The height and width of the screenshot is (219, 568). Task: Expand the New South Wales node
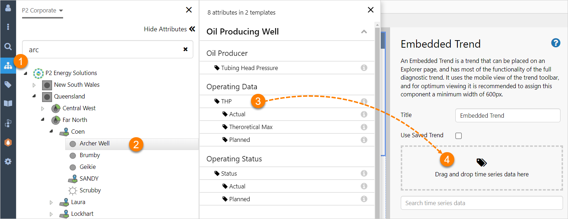34,85
